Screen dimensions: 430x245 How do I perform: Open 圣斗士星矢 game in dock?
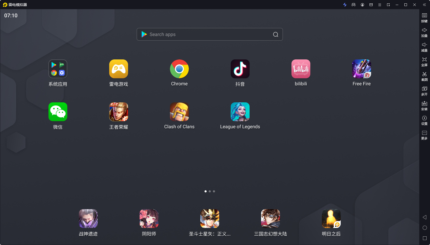pos(210,219)
